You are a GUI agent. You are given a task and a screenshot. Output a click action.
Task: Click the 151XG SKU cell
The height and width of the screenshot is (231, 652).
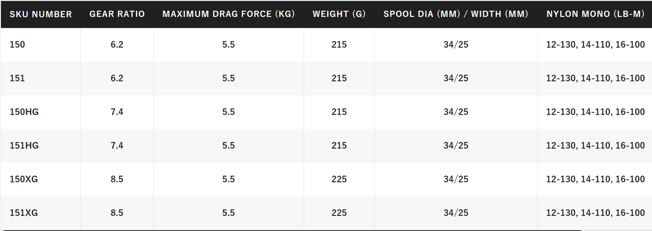(24, 213)
